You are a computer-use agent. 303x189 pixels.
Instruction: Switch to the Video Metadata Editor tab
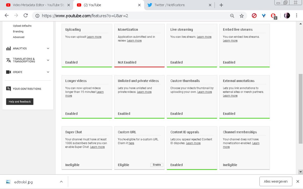point(38,5)
